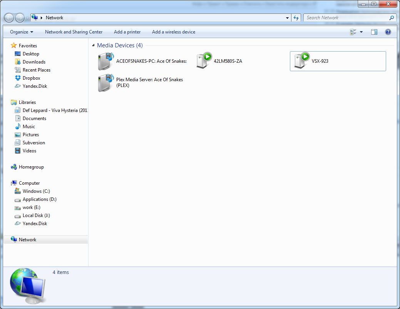400x309 pixels.
Task: Open the address bar history dropdown
Action: point(287,18)
